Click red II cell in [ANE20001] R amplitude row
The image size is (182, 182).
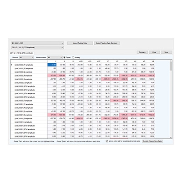point(61,115)
